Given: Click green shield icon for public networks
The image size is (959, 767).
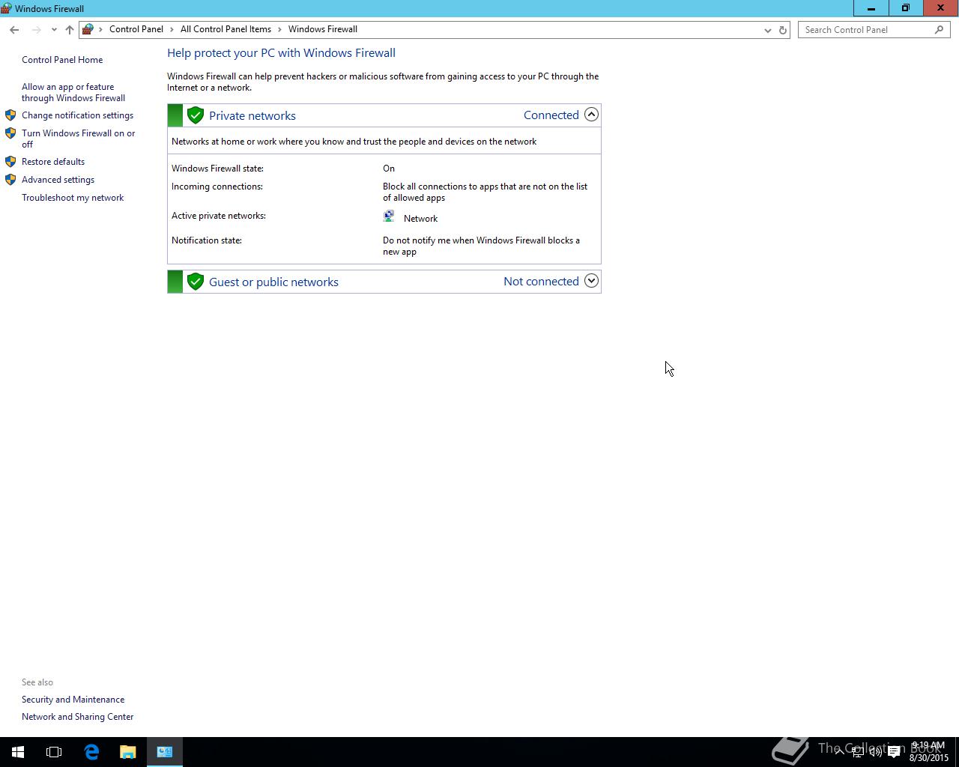Looking at the screenshot, I should [x=196, y=282].
